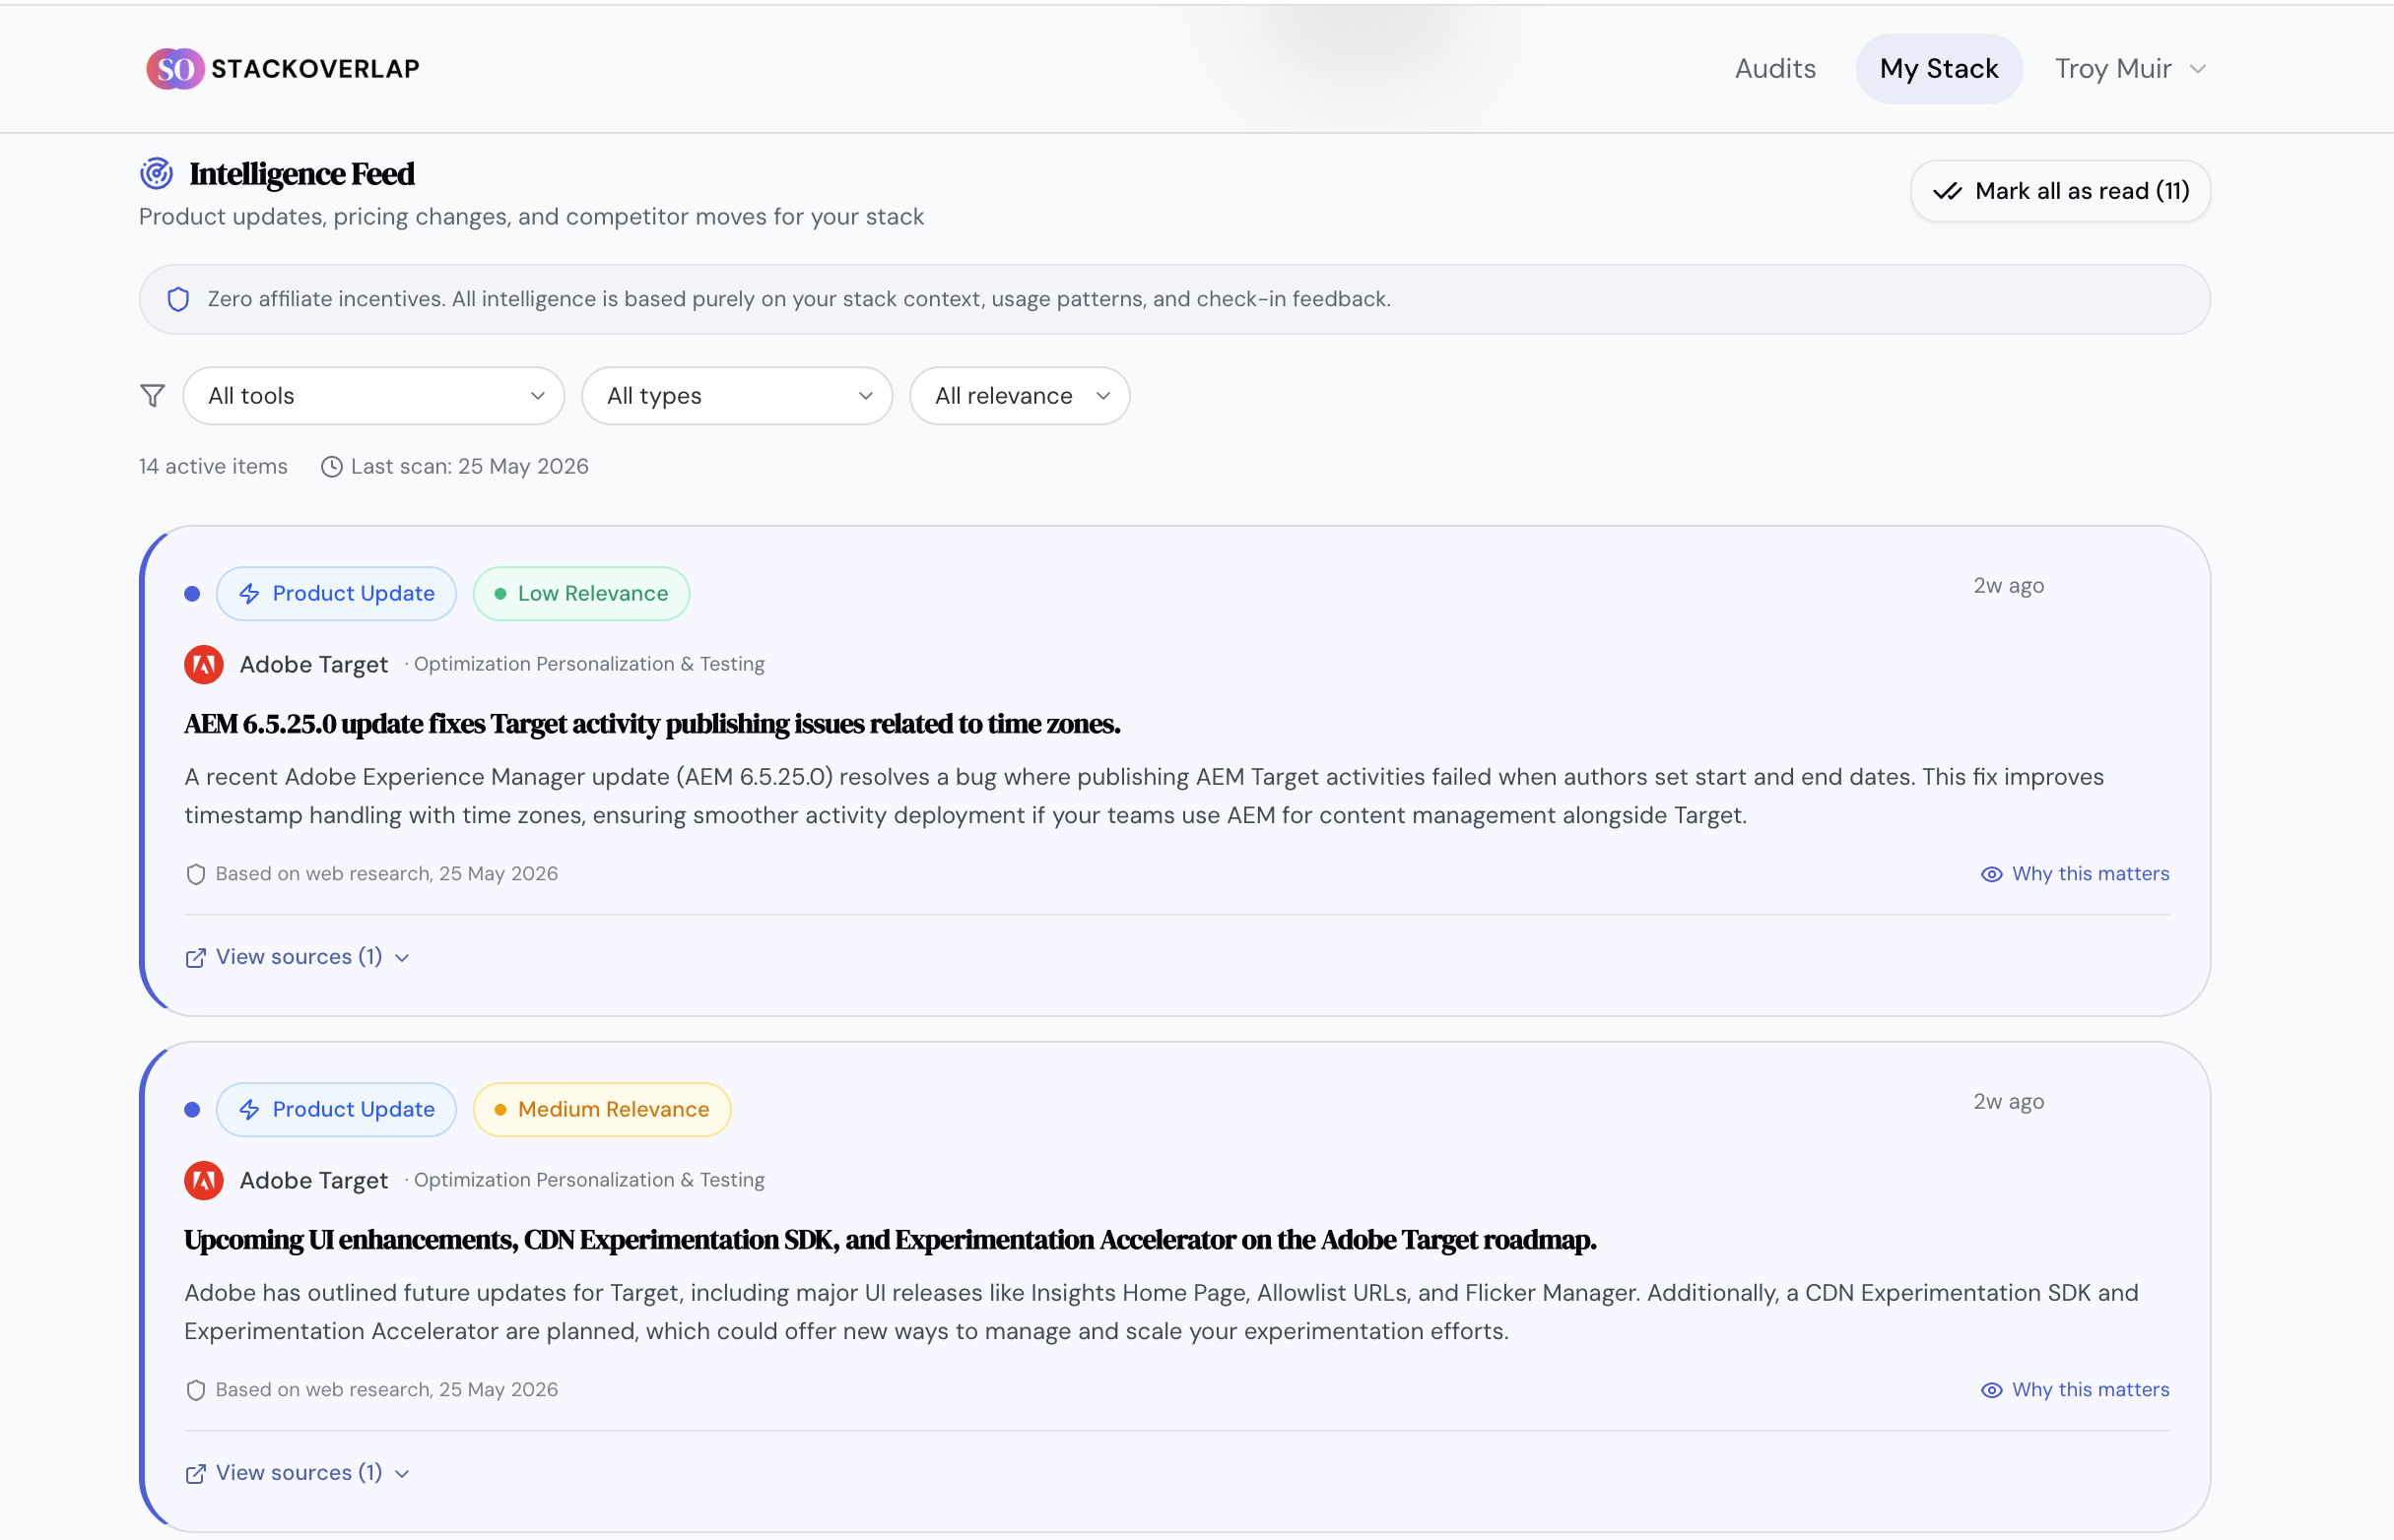Click the filter funnel icon

click(152, 396)
